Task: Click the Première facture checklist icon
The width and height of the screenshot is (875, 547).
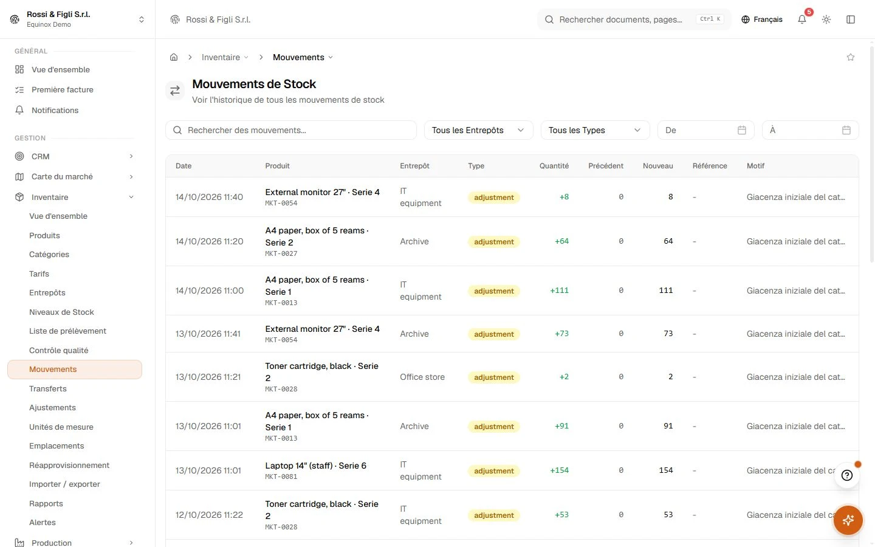Action: coord(19,89)
